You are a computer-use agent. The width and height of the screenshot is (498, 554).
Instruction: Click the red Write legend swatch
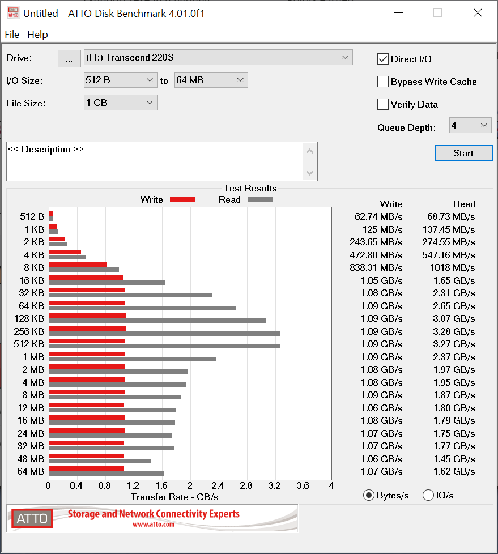[182, 199]
